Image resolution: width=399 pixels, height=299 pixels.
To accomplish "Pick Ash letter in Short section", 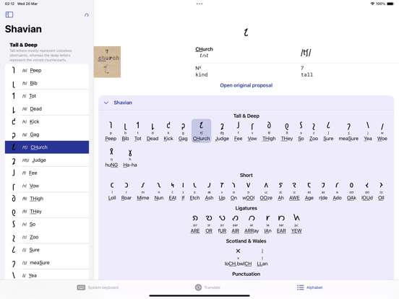I will pos(209,191).
